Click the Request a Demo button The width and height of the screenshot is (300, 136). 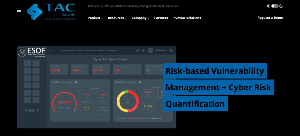coord(270,18)
